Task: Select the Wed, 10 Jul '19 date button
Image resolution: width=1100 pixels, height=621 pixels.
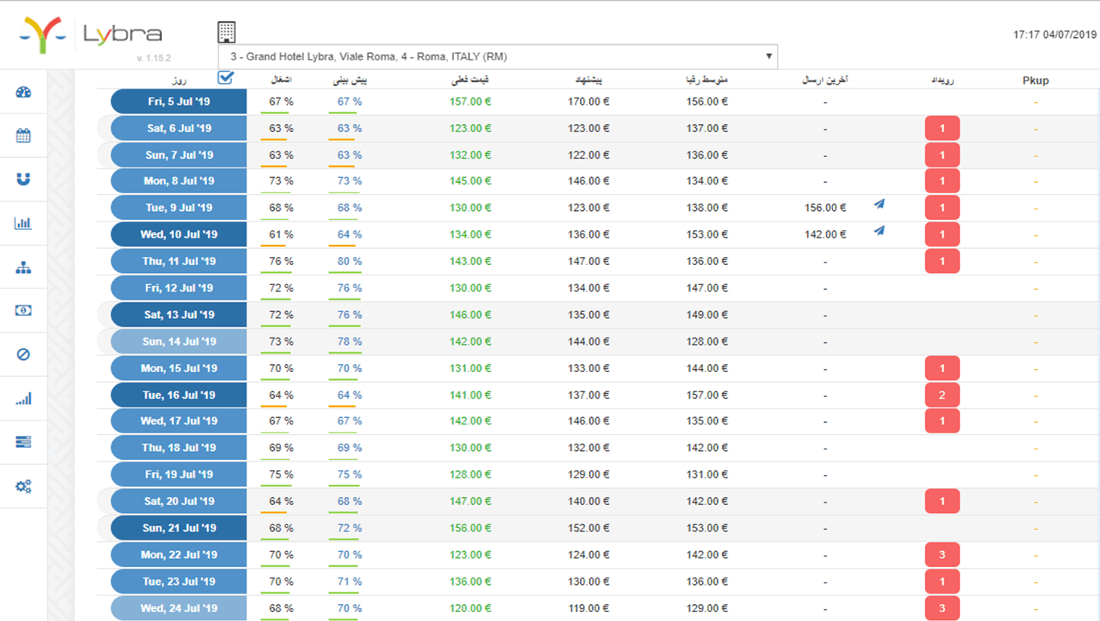Action: pos(178,234)
